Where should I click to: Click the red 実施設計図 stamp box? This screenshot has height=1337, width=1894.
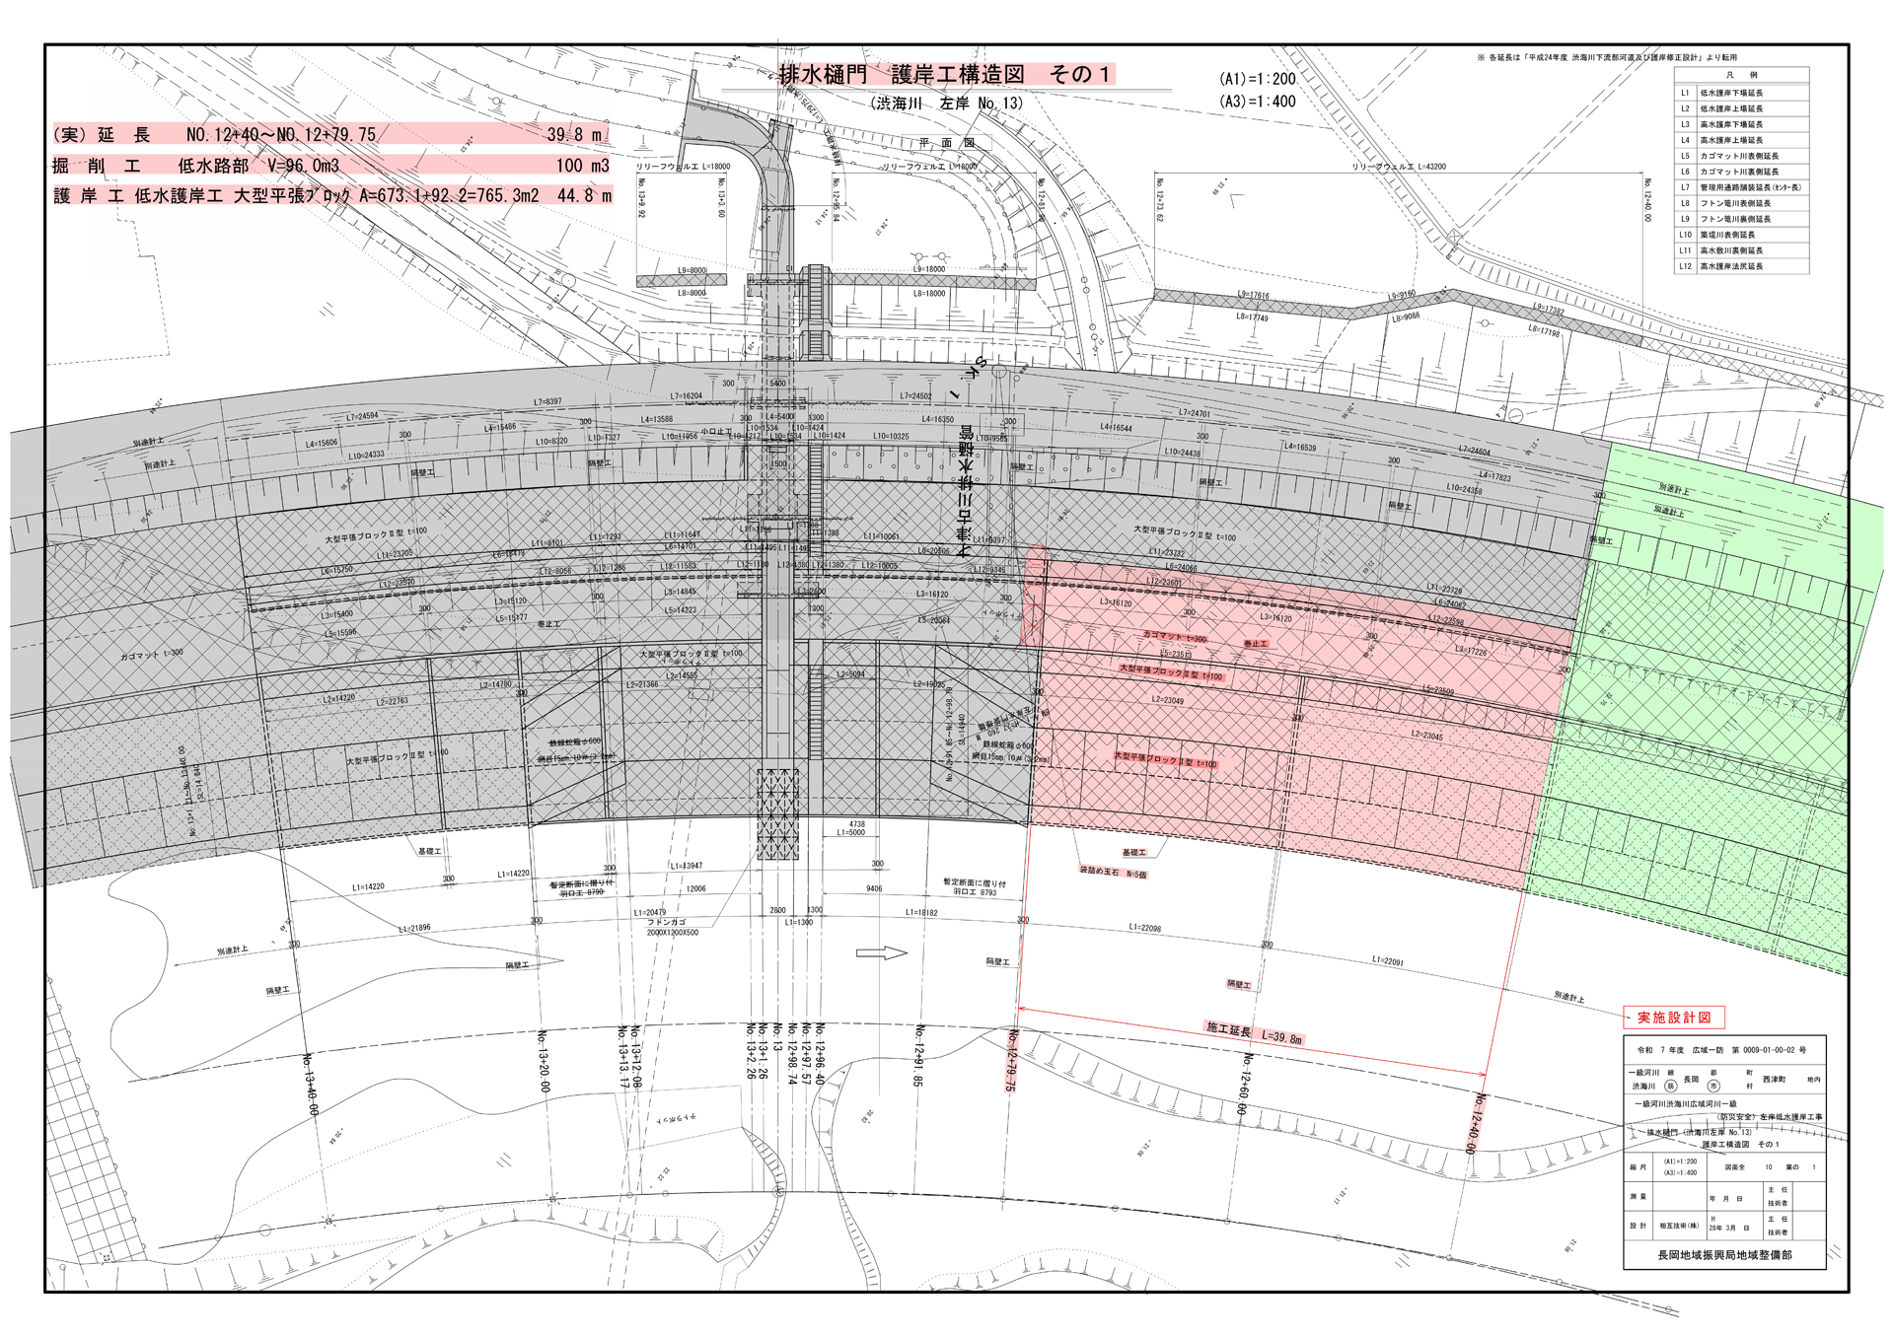coord(1673,1018)
